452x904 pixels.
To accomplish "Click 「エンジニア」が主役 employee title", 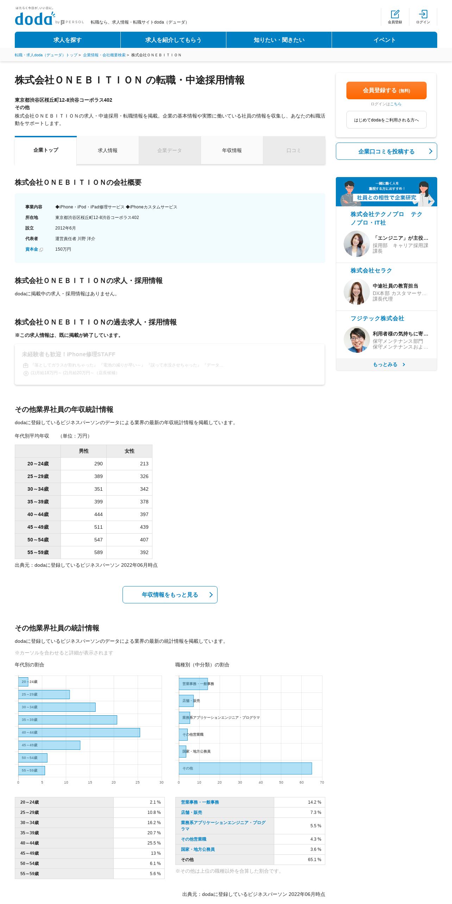I will coord(401,238).
